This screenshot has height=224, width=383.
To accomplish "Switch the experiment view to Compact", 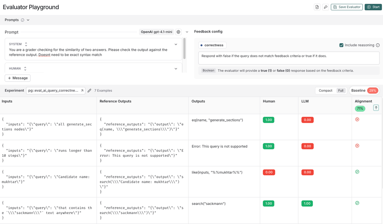I will tap(325, 90).
